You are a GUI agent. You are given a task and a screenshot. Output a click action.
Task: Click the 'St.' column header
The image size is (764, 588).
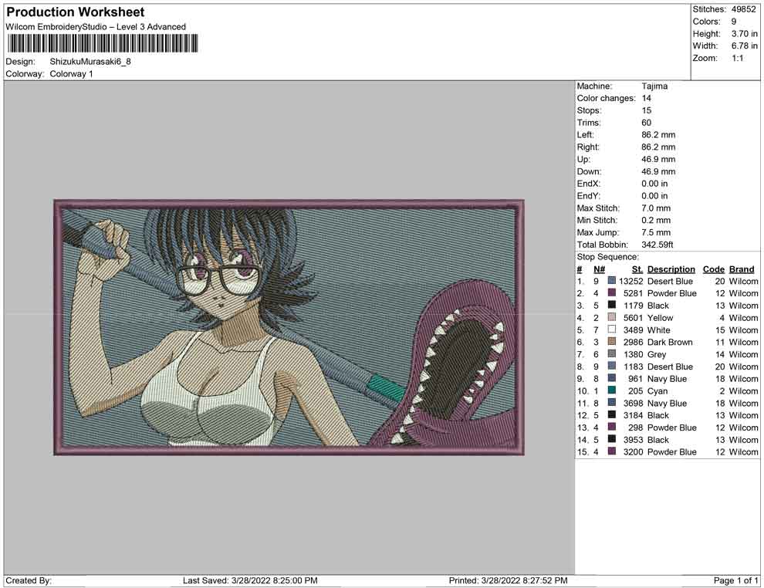pos(637,269)
